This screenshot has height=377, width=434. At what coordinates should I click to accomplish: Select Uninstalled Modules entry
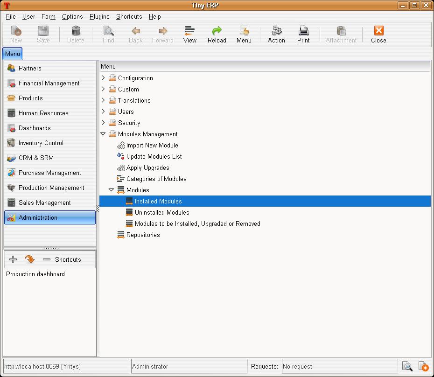(x=162, y=212)
